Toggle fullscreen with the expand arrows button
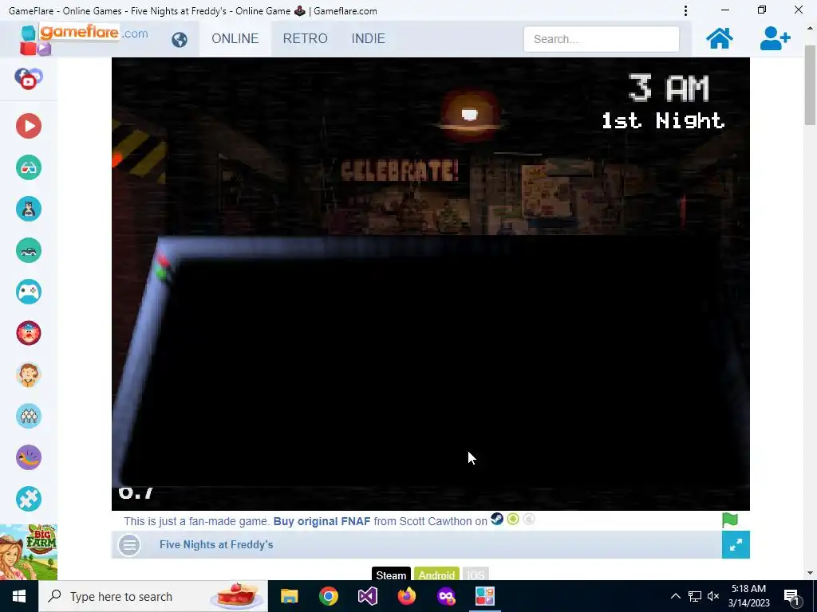The width and height of the screenshot is (817, 612). click(x=736, y=545)
